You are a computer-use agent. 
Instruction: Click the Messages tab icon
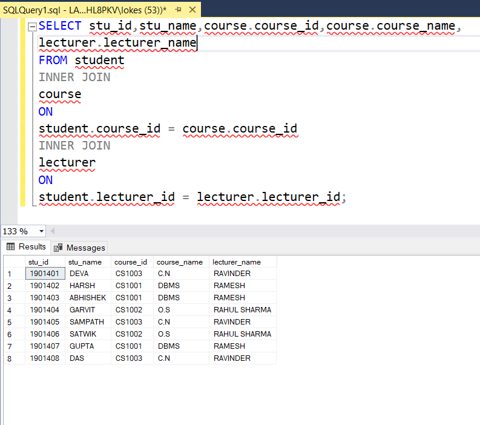point(58,248)
